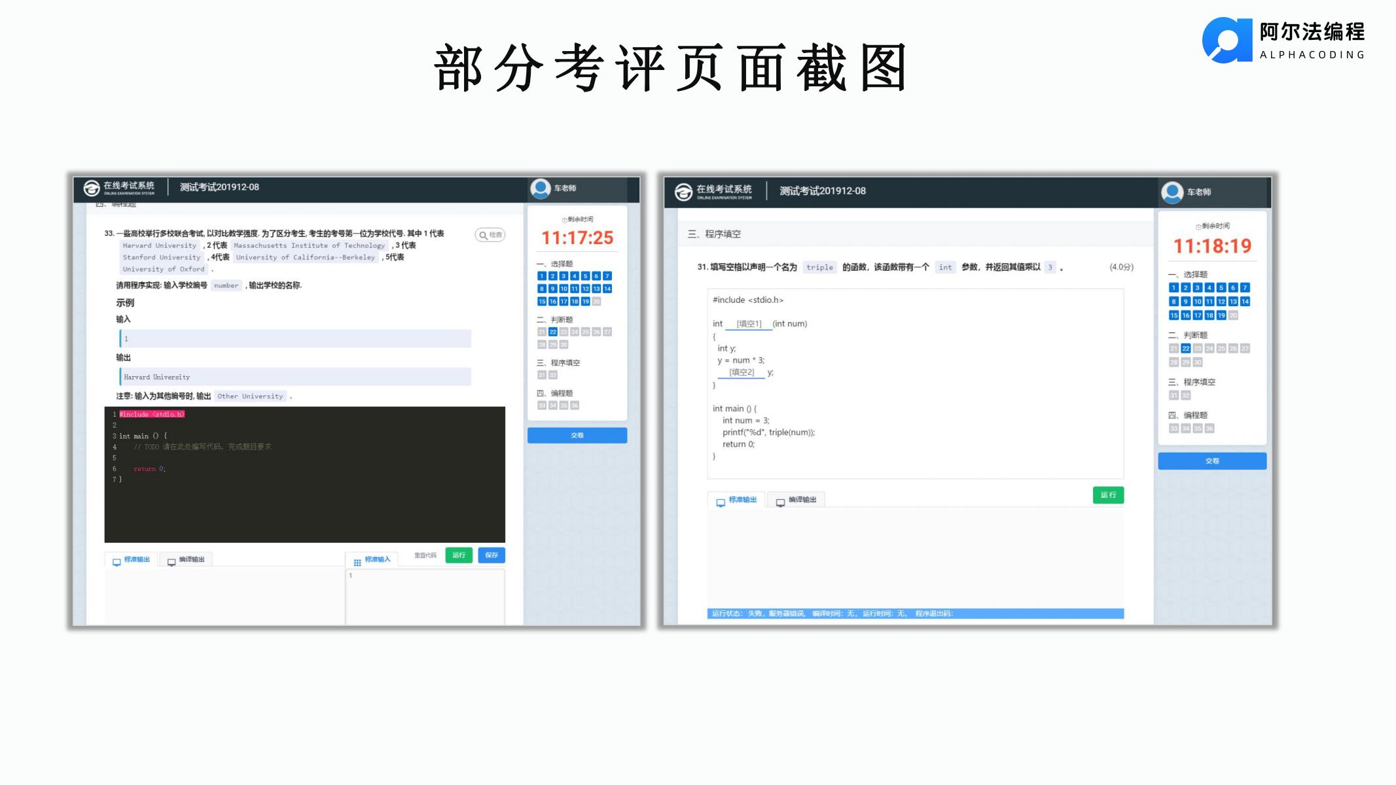This screenshot has height=785, width=1396.
Task: Click green 运行 button in left screenshot
Action: pyautogui.click(x=459, y=555)
